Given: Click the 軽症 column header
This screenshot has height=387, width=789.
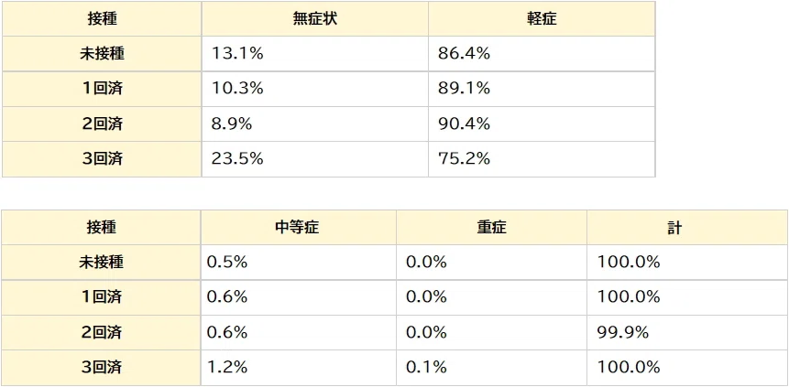Looking at the screenshot, I should (542, 18).
